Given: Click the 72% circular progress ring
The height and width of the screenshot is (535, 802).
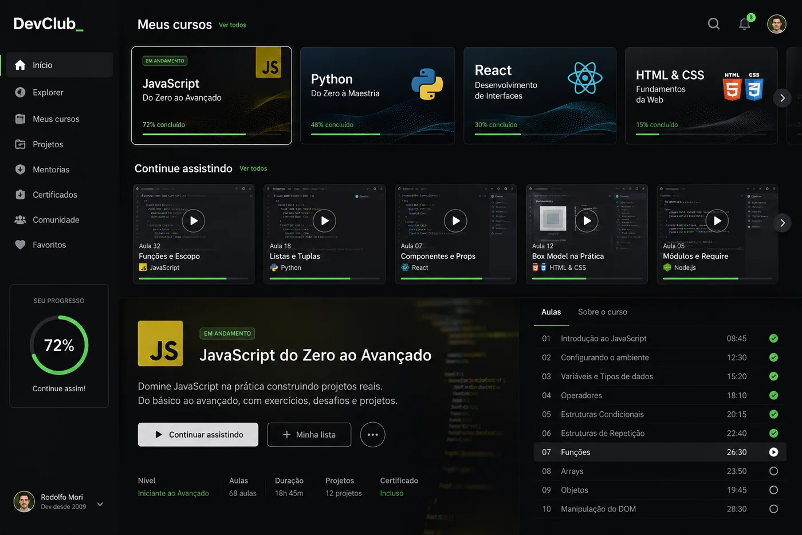Looking at the screenshot, I should click(59, 345).
